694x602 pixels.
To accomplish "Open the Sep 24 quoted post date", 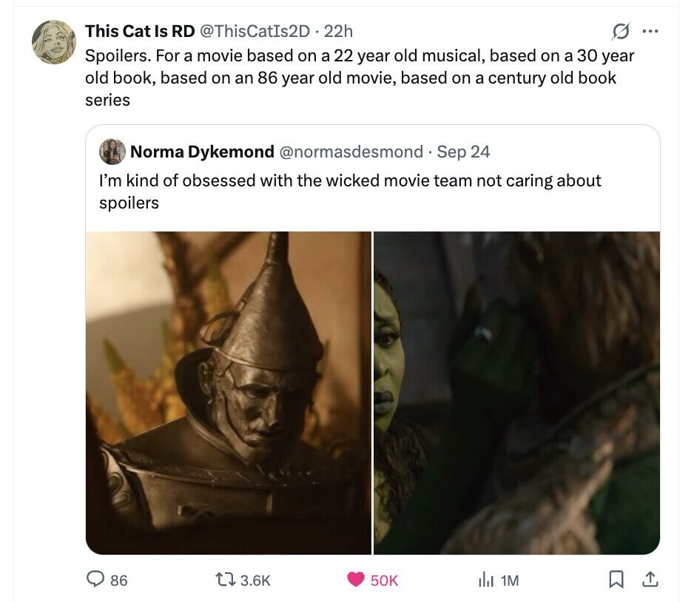I will [x=463, y=152].
